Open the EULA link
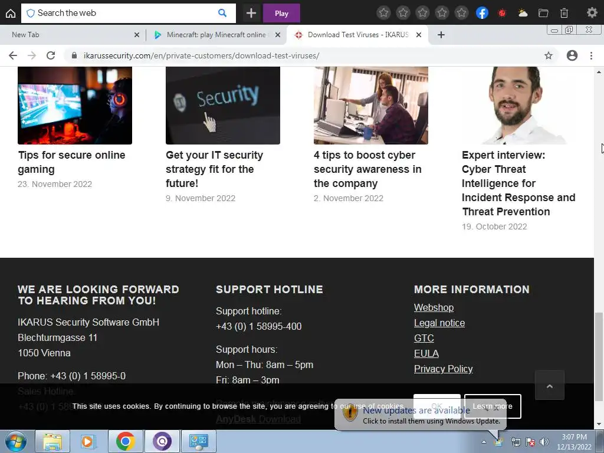The height and width of the screenshot is (453, 604). click(x=426, y=353)
